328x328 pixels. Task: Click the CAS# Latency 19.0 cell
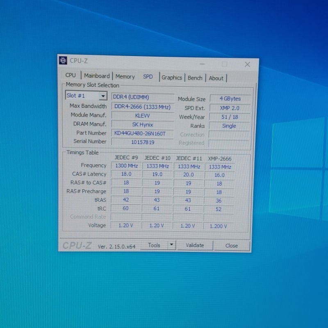(x=157, y=175)
